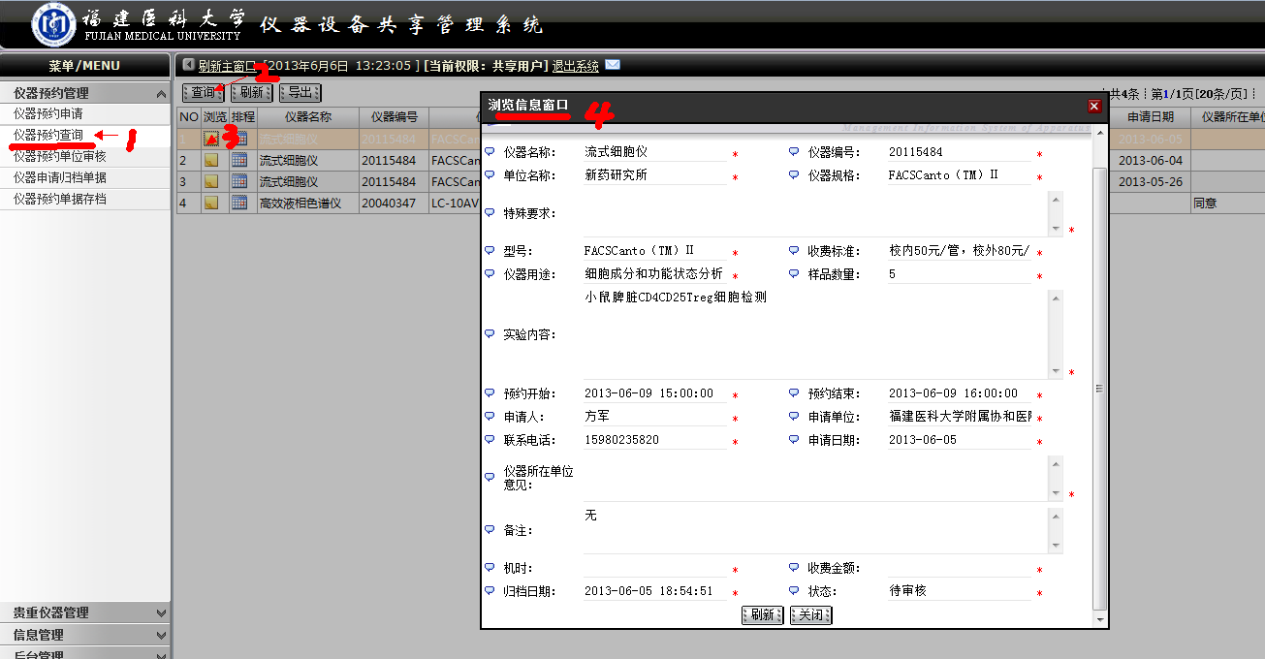Click the back arrow icon before 刷新主窗口

coord(189,65)
